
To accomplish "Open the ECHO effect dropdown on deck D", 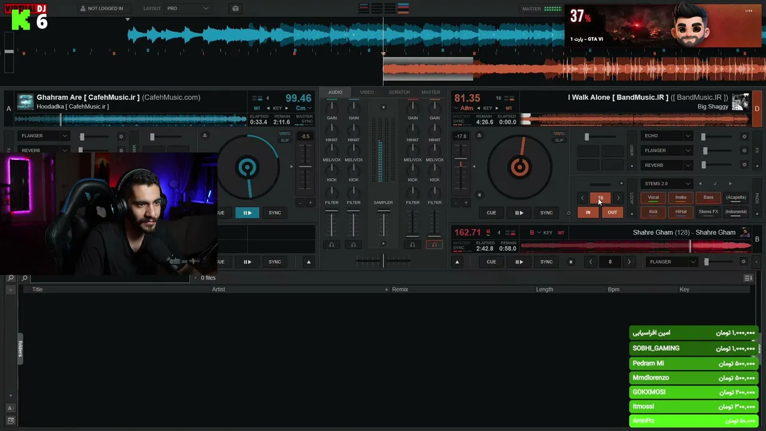I will [x=667, y=136].
